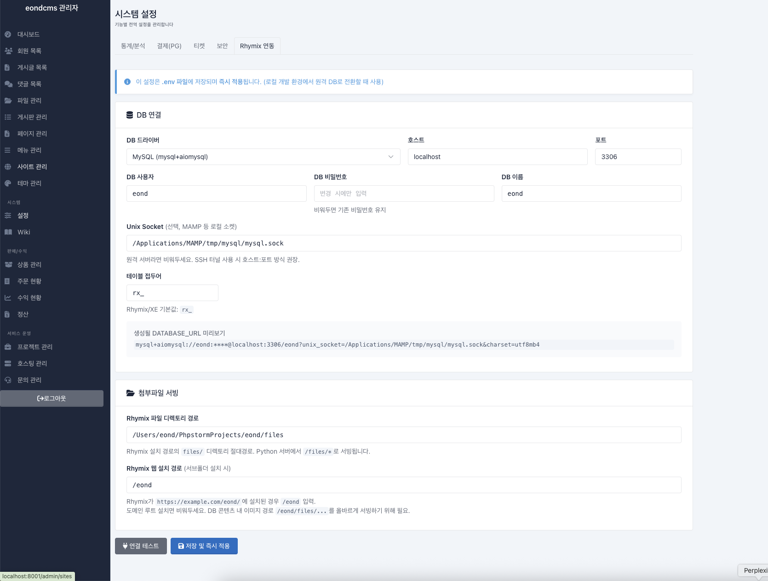
Task: Click the comments list speech bubble icon
Action: tap(8, 84)
